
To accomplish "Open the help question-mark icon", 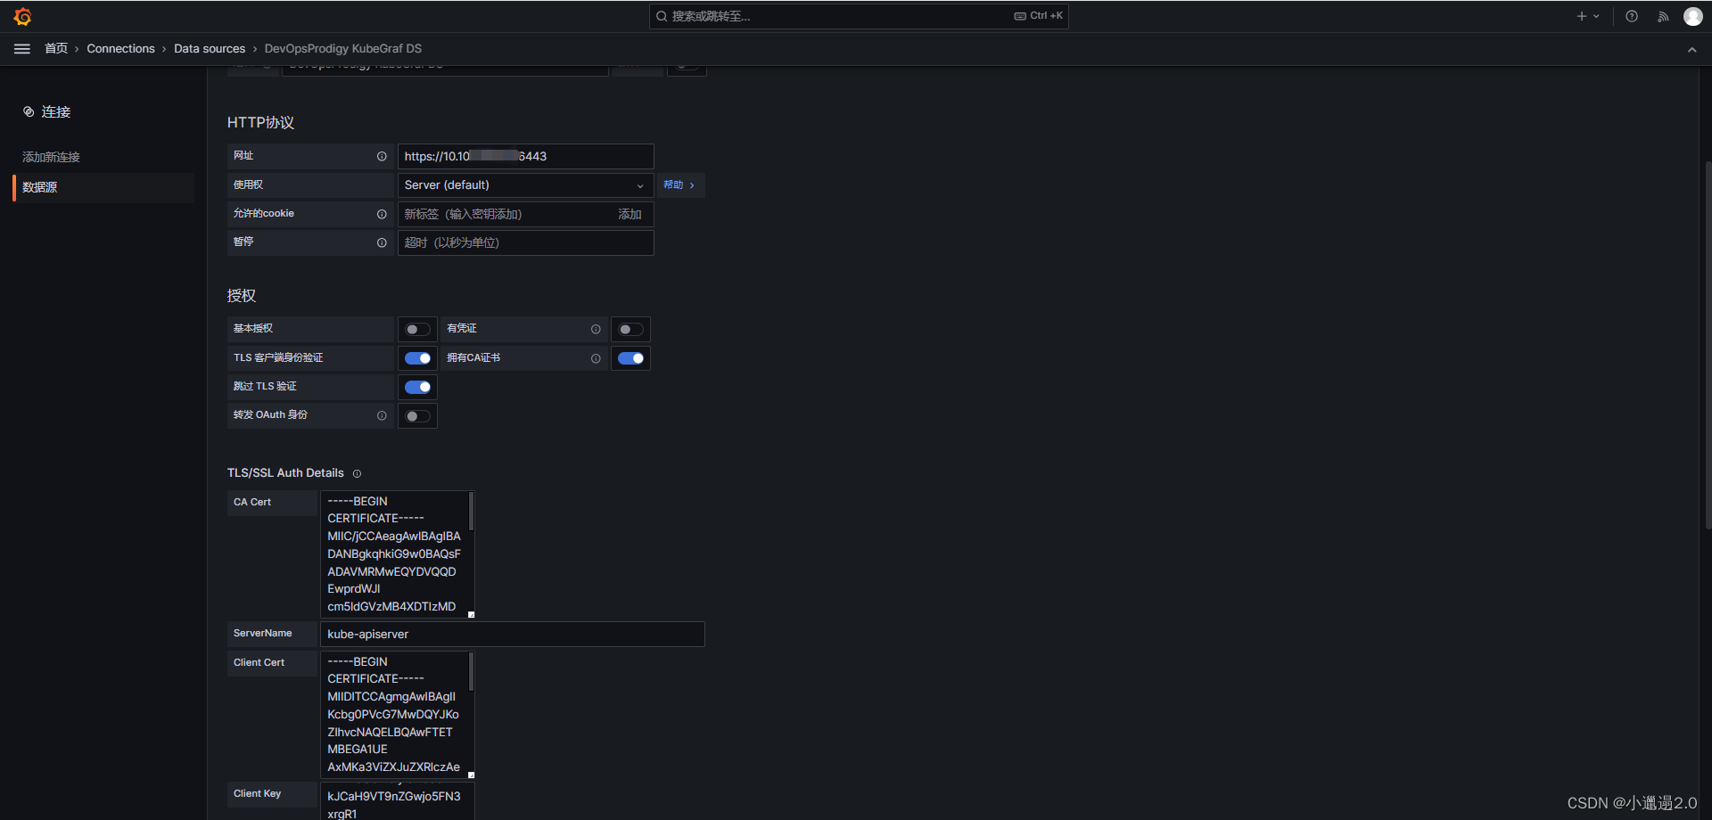I will (x=1632, y=16).
